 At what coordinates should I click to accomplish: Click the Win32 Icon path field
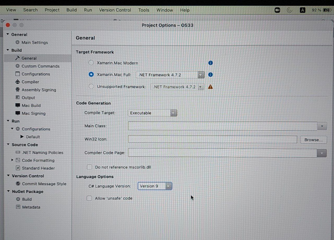(x=213, y=139)
